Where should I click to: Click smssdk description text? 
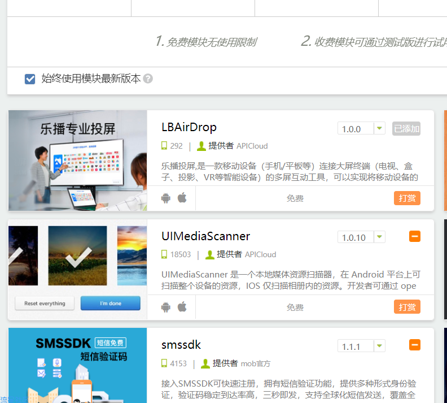click(x=288, y=389)
